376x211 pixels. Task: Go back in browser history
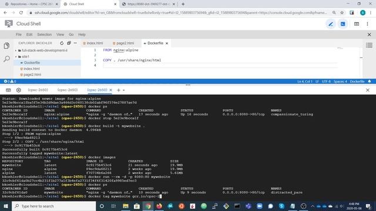pos(5,13)
